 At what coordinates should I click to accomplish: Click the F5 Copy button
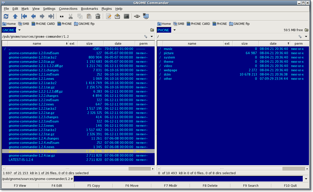[94, 186]
